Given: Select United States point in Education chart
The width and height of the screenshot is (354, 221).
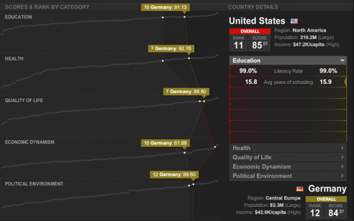Looking at the screenshot, I should 163,18.
